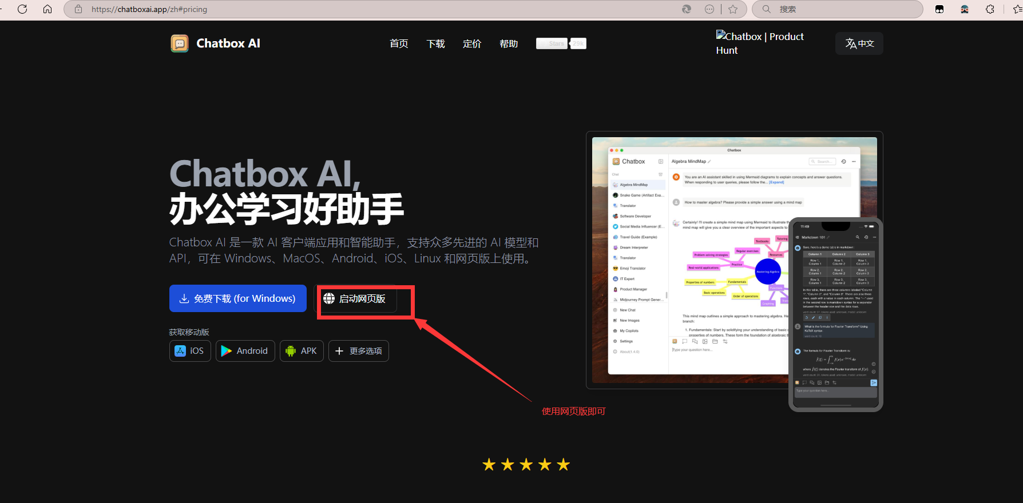The image size is (1023, 503).
Task: Click the five-star rating row
Action: coord(526,465)
